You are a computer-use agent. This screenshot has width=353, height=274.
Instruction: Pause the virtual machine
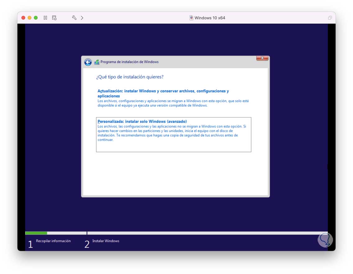click(45, 18)
